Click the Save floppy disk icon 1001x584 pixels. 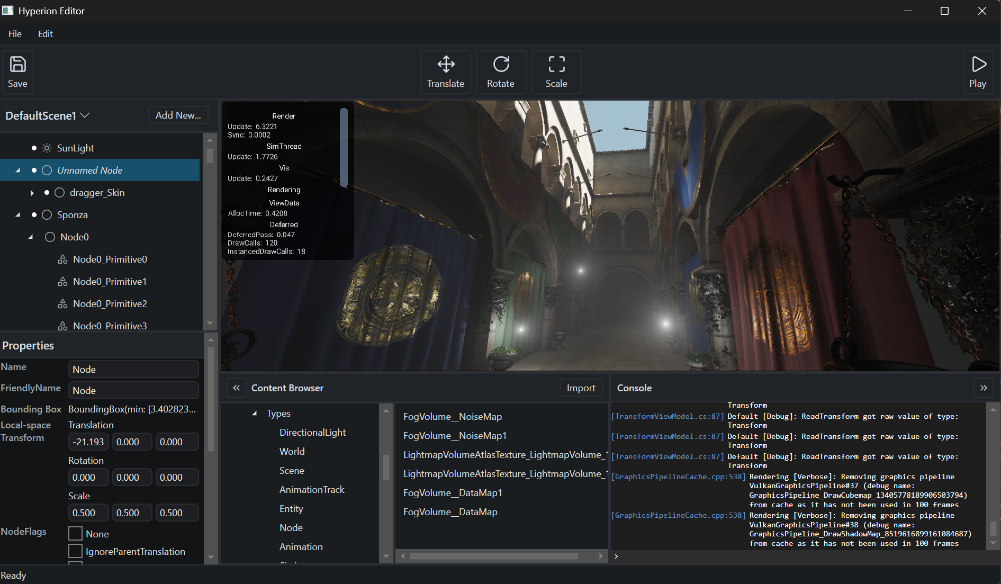tap(17, 65)
